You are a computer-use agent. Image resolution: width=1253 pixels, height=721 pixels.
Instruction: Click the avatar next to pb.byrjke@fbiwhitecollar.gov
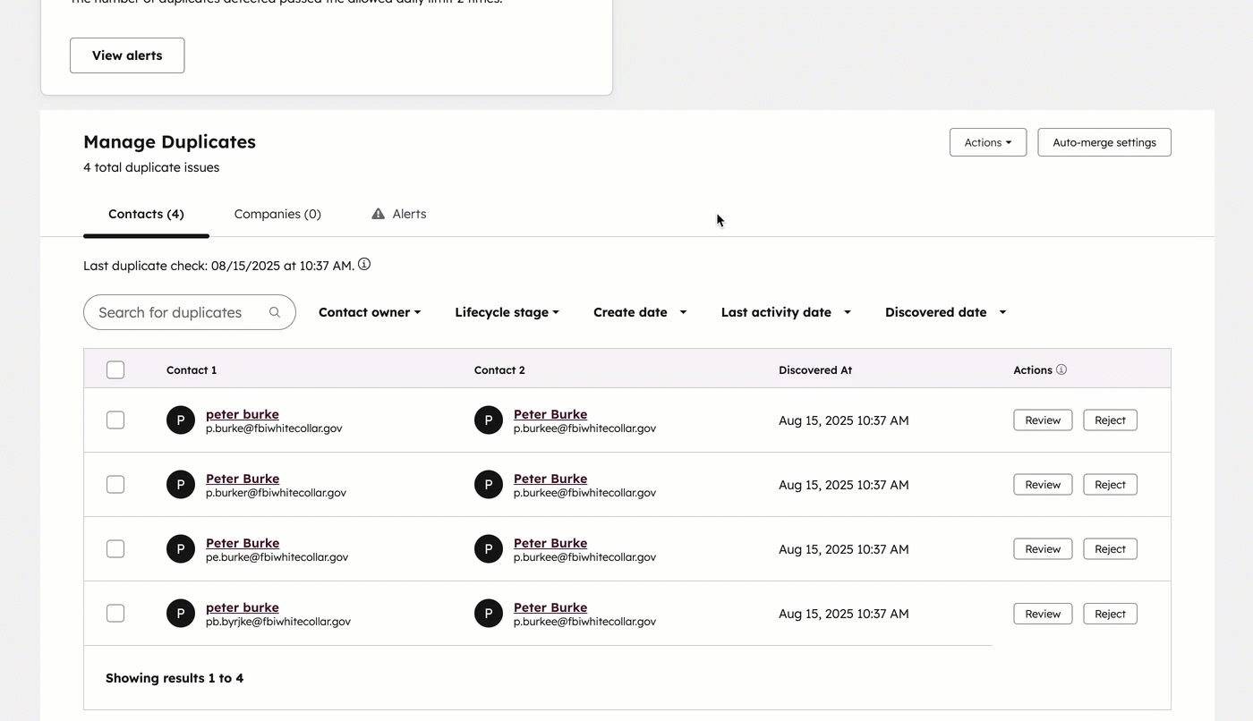point(180,613)
